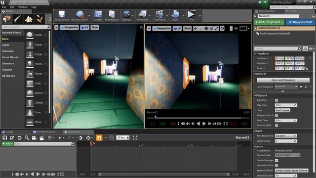Toggle Random Start Time checkbox
Screen dimensions: 316x178
pyautogui.click(x=276, y=115)
